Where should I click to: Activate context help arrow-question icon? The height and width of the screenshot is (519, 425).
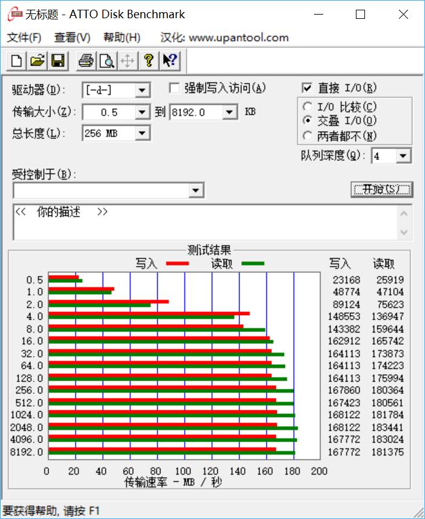coord(170,61)
